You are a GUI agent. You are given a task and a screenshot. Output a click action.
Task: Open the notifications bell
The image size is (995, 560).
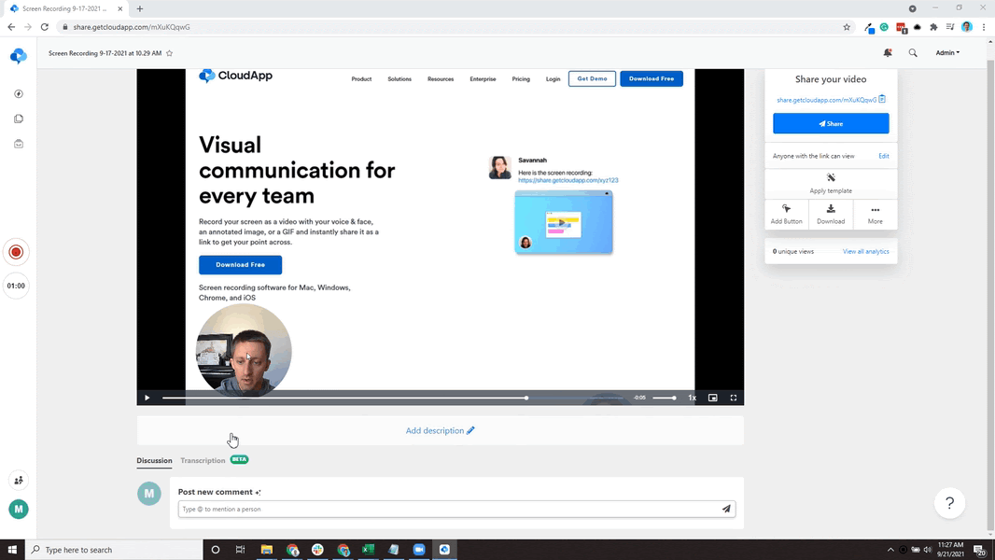click(x=887, y=53)
